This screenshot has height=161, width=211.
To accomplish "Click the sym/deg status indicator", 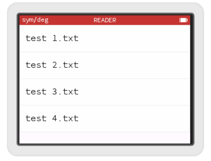I will click(35, 20).
